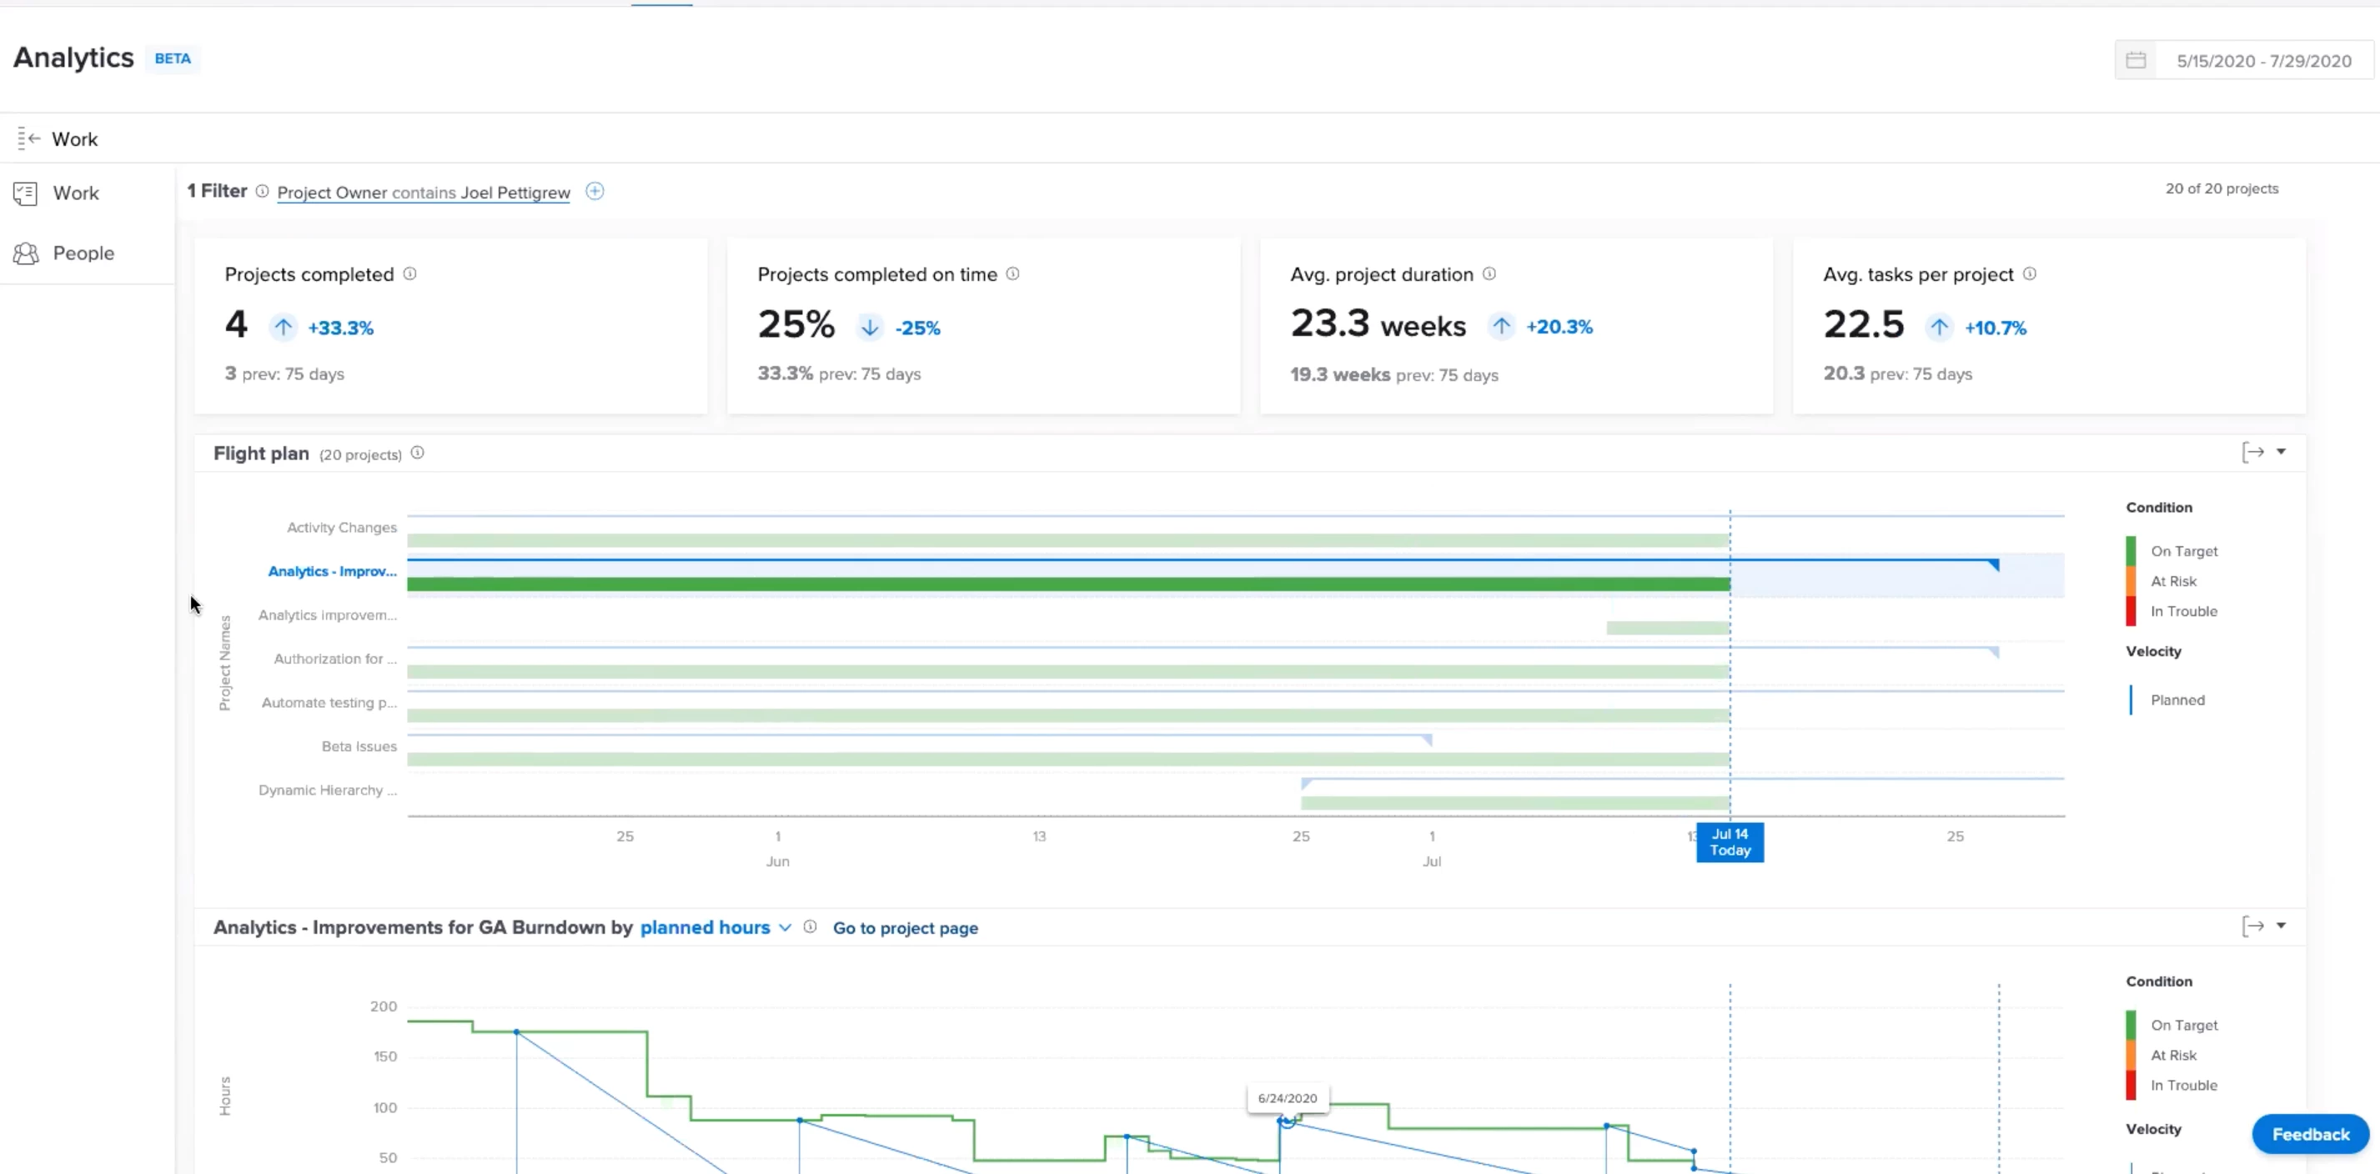2380x1174 pixels.
Task: Click the Jul 14 Today timeline marker
Action: 1729,842
